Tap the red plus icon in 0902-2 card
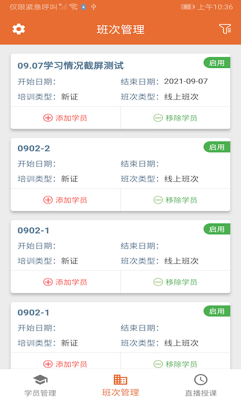241x402 pixels. pos(48,200)
